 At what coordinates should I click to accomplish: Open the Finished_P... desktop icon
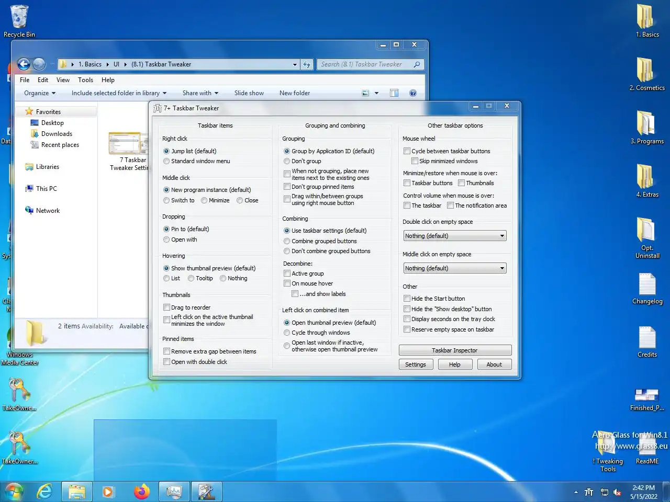pyautogui.click(x=647, y=400)
